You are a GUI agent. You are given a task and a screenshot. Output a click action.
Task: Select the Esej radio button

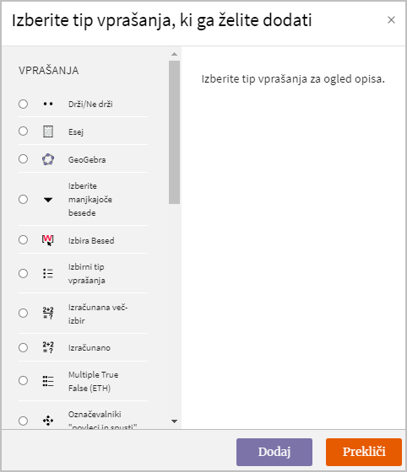[x=23, y=131]
